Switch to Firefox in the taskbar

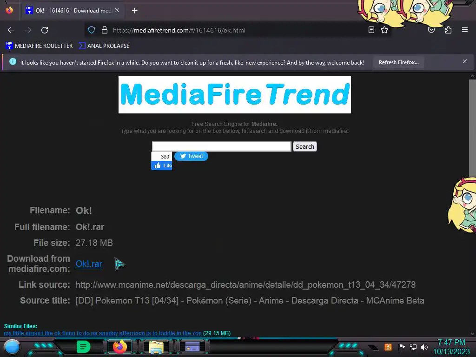click(120, 346)
